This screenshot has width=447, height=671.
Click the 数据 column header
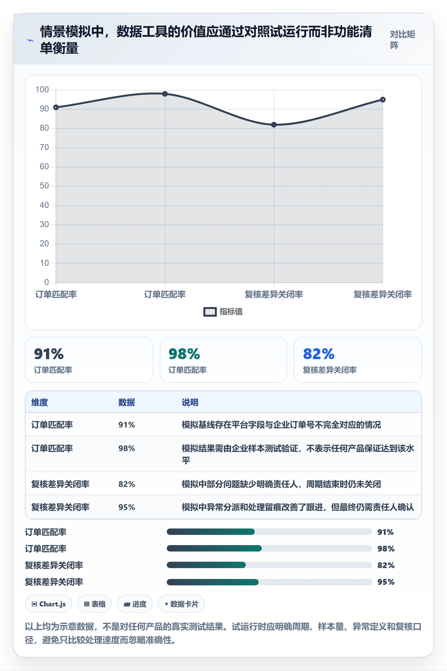pos(127,402)
